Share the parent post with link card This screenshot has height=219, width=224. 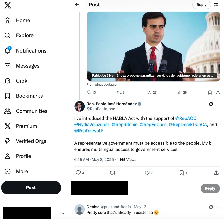pyautogui.click(x=218, y=92)
